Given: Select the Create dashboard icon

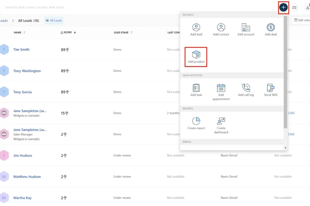Looking at the screenshot, I should 221,121.
